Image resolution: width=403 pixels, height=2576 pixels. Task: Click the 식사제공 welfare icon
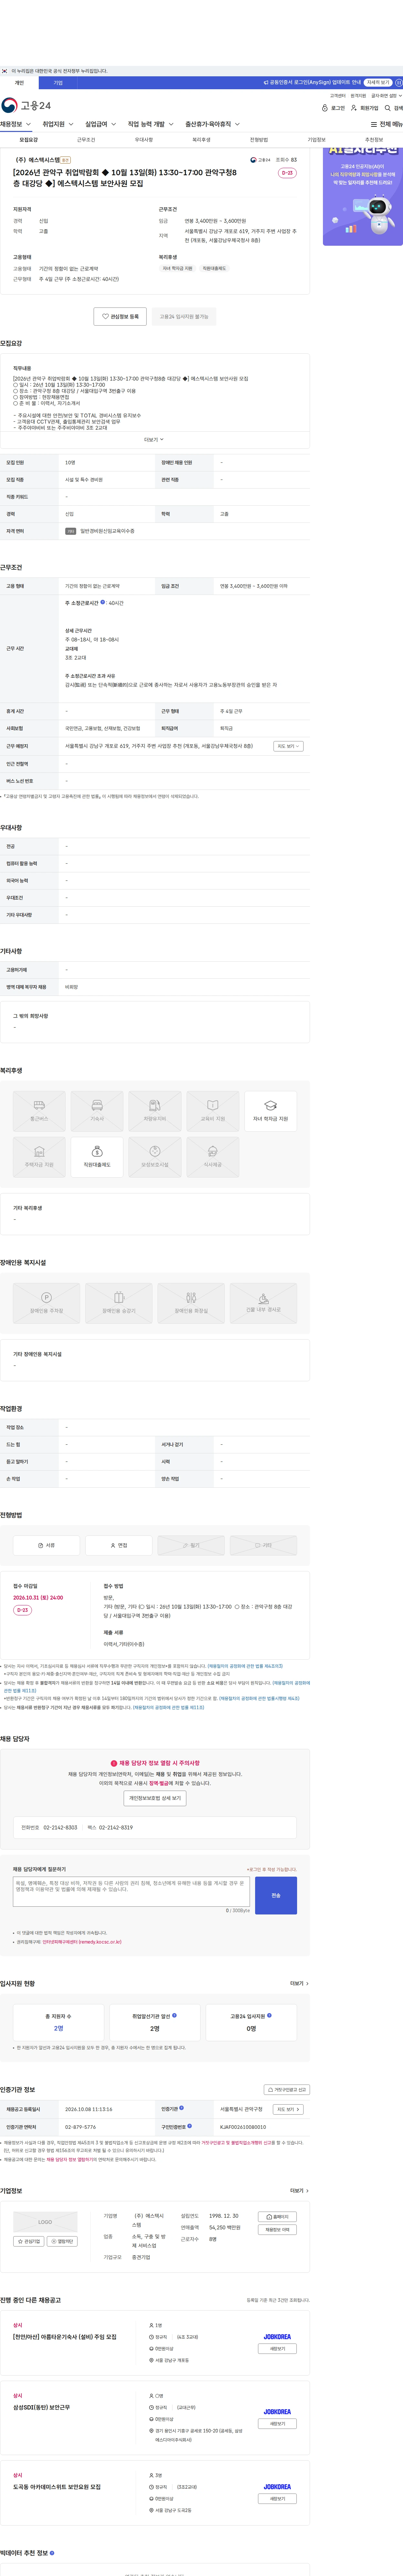click(212, 1157)
